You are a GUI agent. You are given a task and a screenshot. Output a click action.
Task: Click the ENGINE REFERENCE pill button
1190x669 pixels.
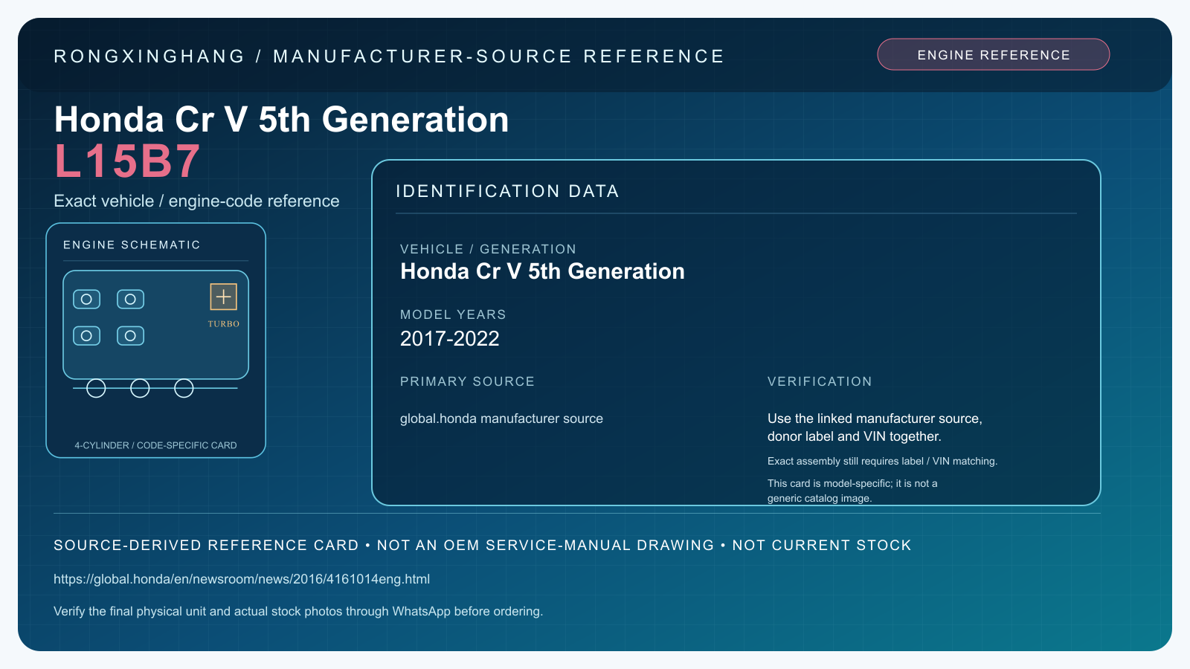click(x=993, y=54)
